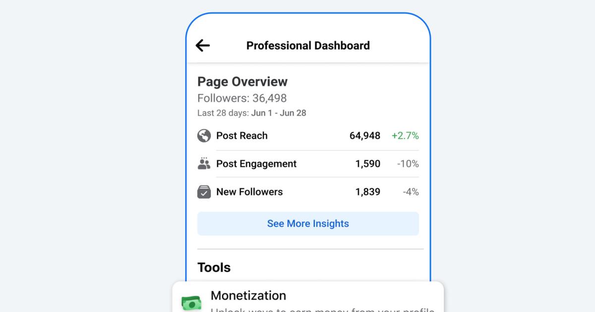Open the Monetization tool card

[x=307, y=298]
